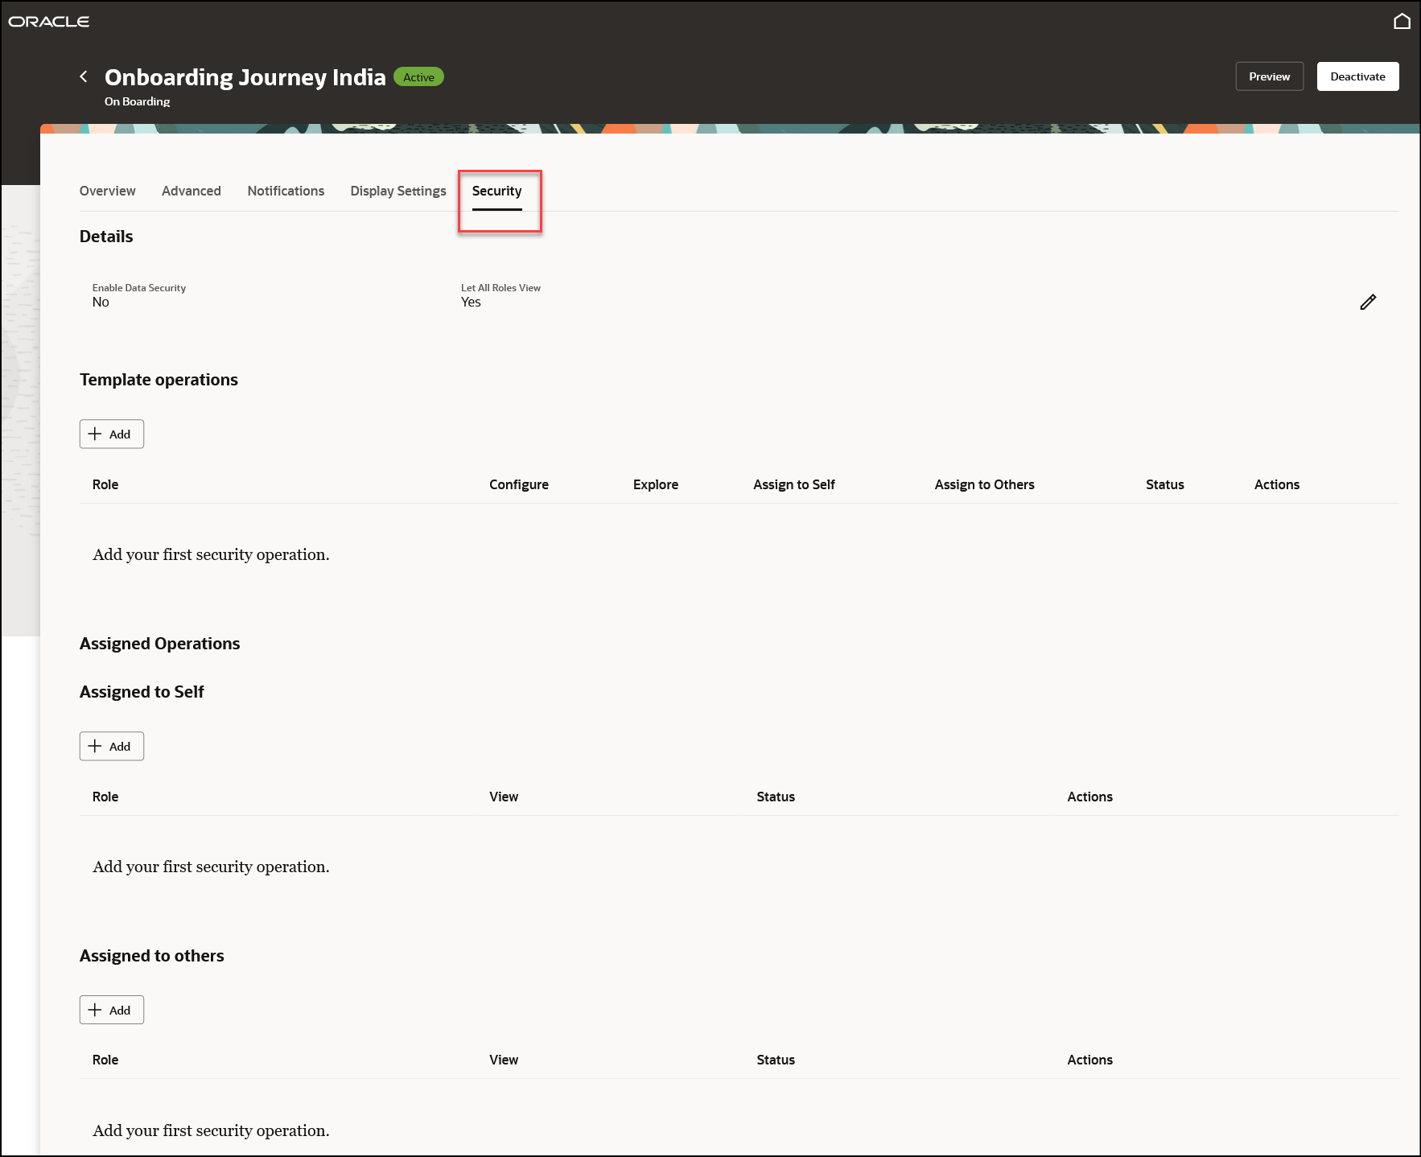Click the Preview button
The width and height of the screenshot is (1421, 1157).
pos(1270,76)
